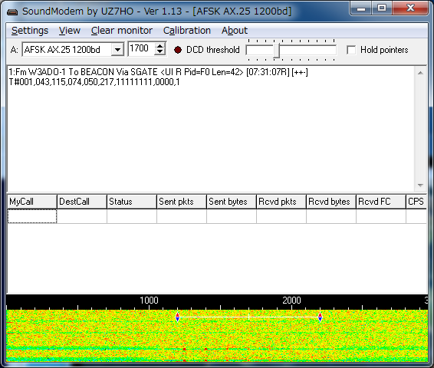This screenshot has width=434, height=368.
Task: Click the right waterfall frequency pointer marker
Action: 320,317
